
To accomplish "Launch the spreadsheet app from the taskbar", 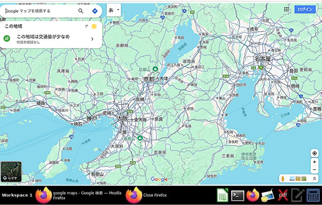I will [x=223, y=195].
